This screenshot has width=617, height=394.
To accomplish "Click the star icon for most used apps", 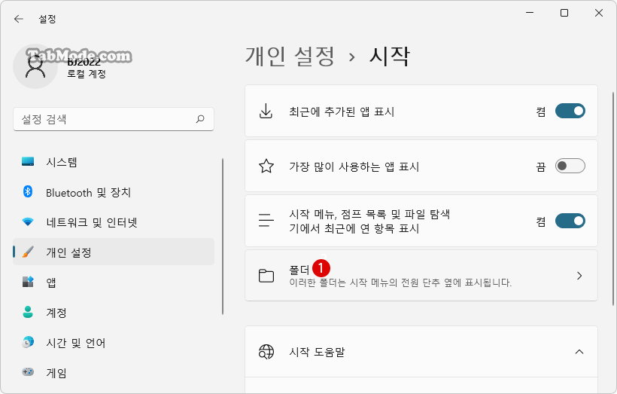I will click(266, 166).
